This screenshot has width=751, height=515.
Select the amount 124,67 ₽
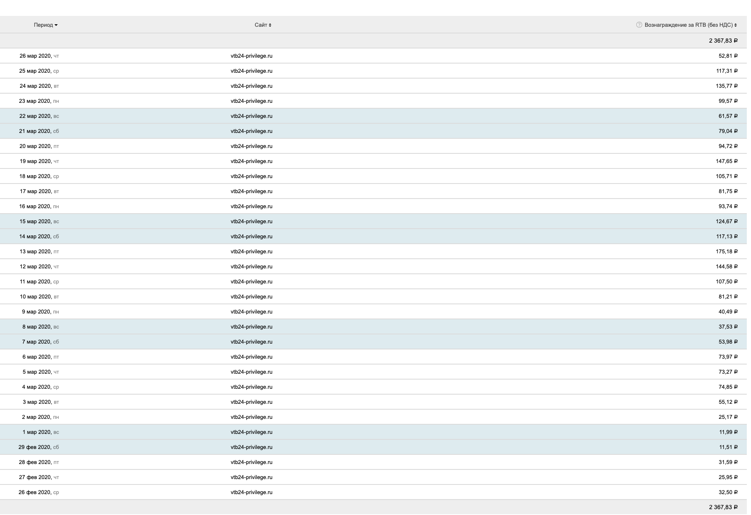tap(727, 222)
